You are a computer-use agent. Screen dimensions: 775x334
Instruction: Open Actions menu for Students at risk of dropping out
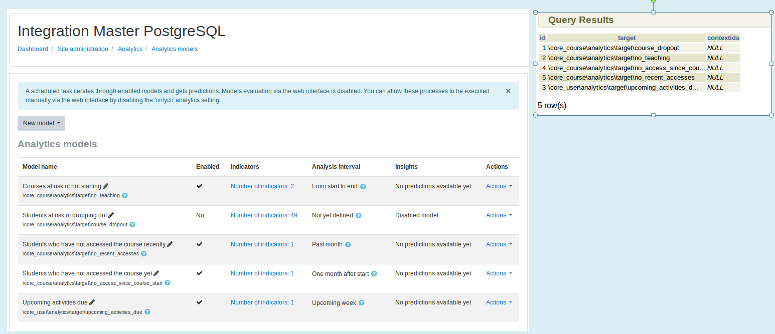pos(499,215)
